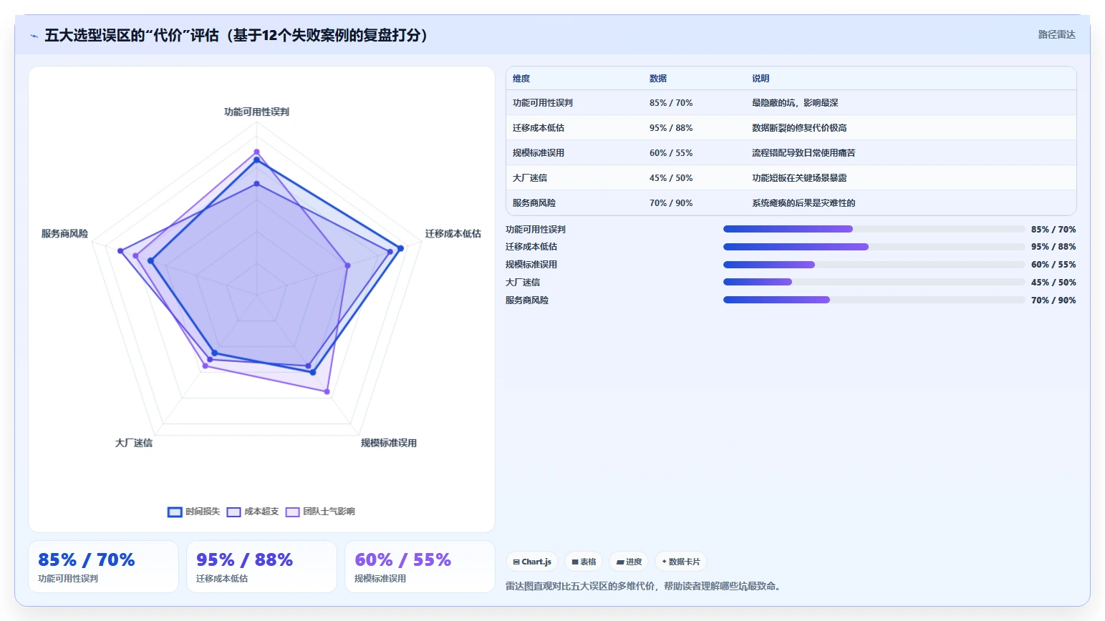Click the note 系统瘫痪的后果是灾难性的

804,203
